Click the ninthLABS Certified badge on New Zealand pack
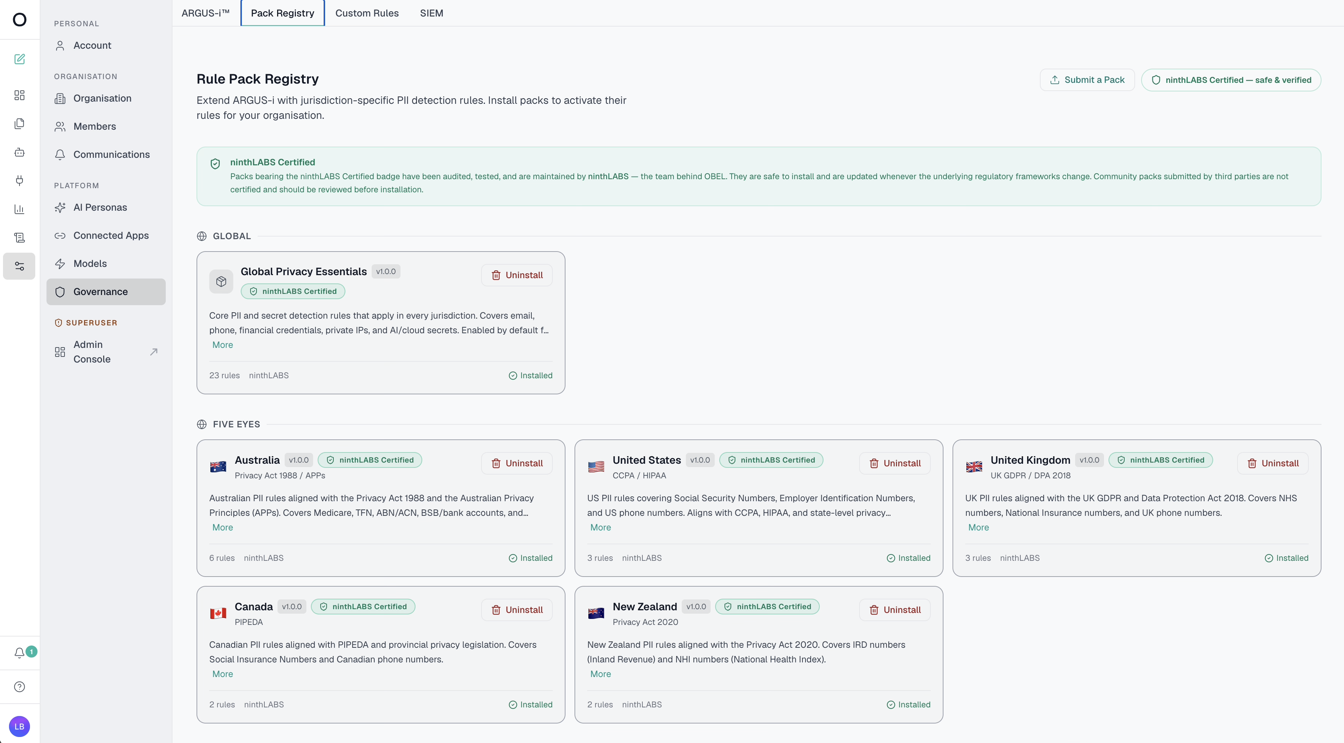 [x=768, y=607]
